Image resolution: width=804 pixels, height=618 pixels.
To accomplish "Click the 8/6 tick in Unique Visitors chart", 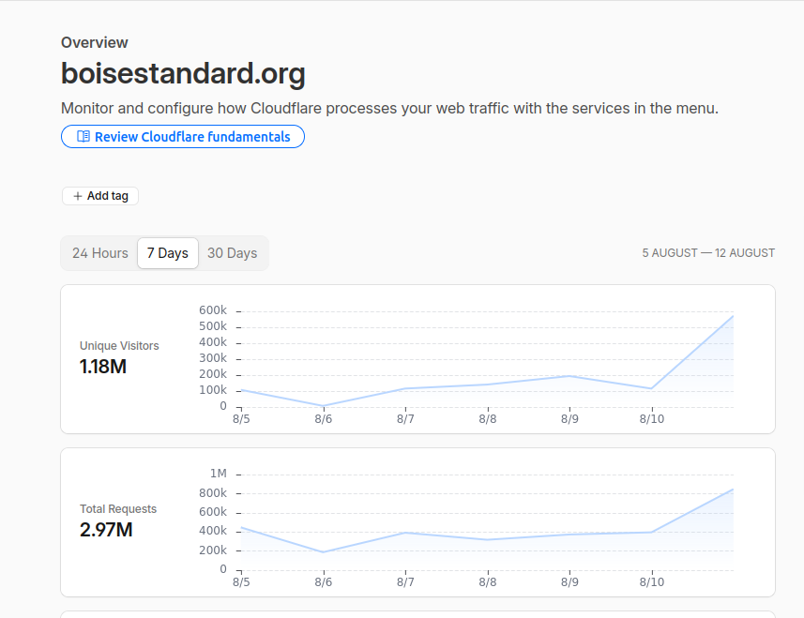I will (x=324, y=419).
